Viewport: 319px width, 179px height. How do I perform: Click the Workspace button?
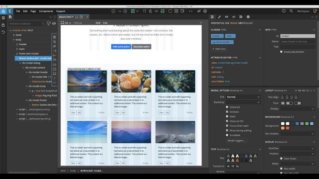coord(303,11)
